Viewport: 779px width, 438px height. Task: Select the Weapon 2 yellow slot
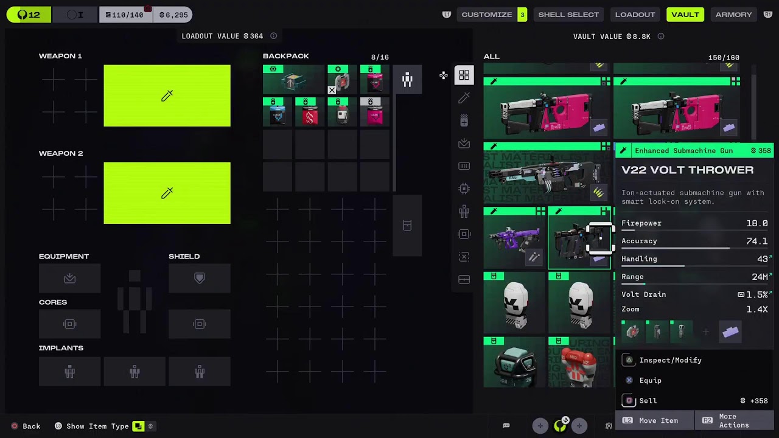(x=167, y=193)
